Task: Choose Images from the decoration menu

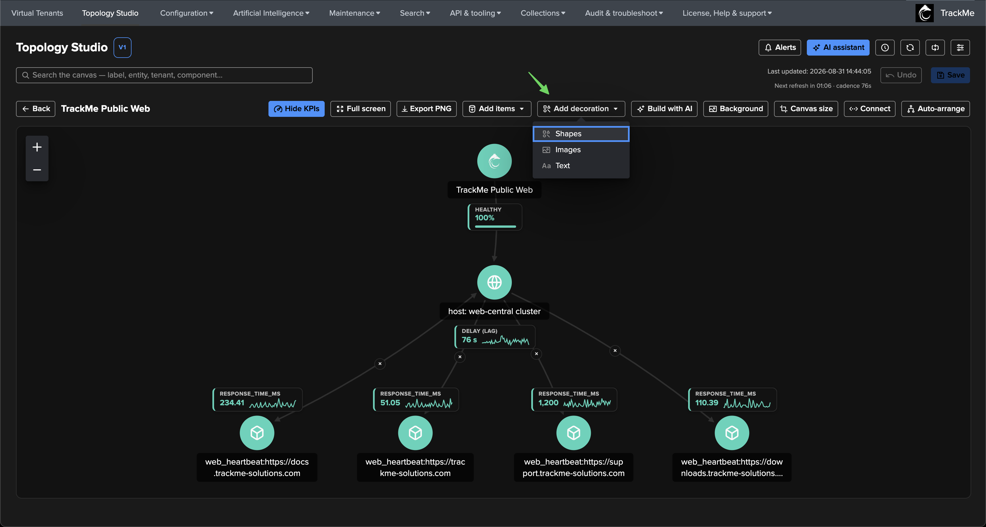Action: click(581, 150)
